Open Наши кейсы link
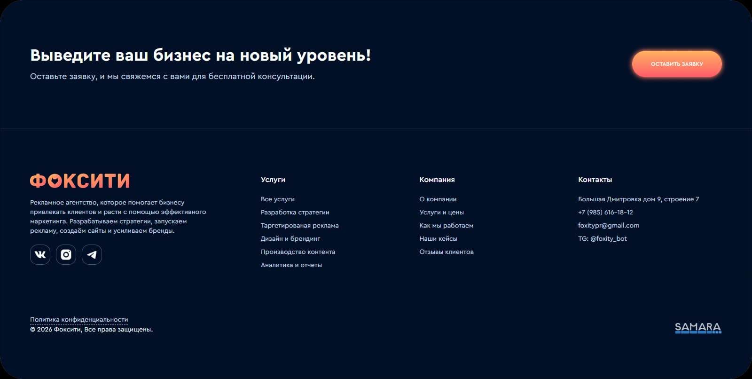The height and width of the screenshot is (379, 752). tap(439, 239)
